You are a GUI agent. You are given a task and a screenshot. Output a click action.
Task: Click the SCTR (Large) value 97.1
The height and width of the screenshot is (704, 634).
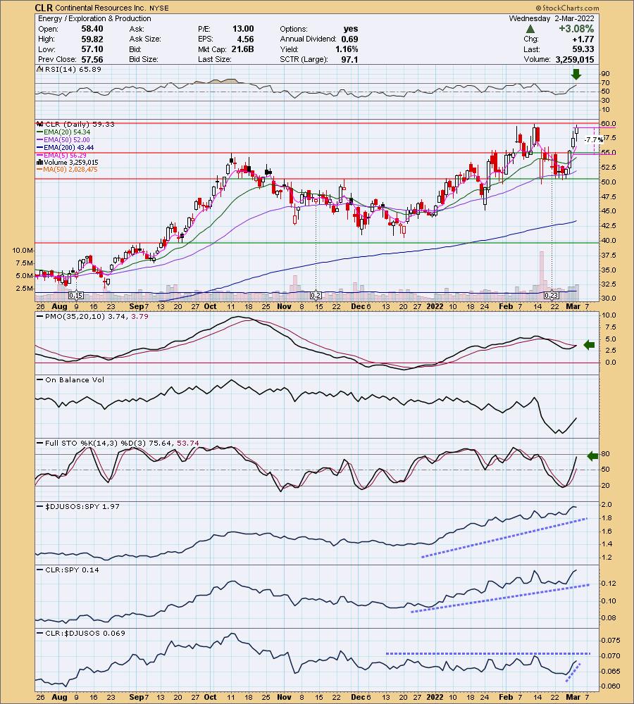tap(349, 59)
